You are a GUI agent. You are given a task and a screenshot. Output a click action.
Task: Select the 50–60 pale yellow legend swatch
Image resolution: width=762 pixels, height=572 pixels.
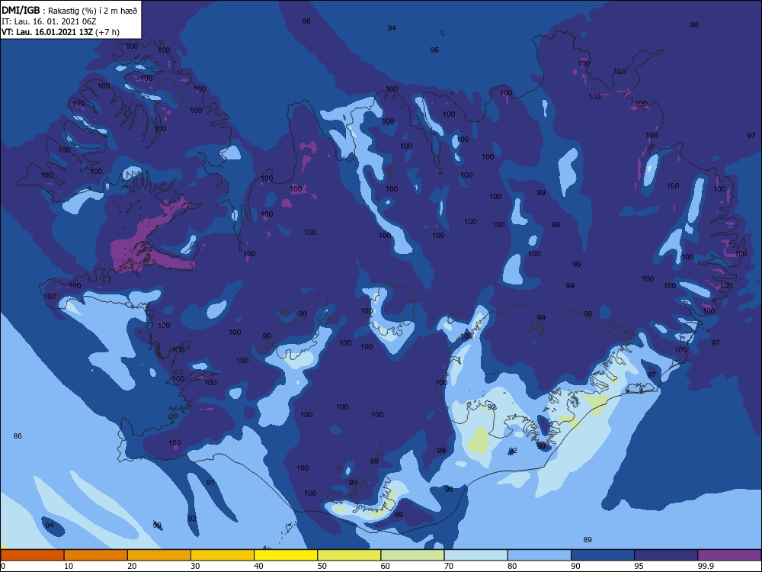(x=349, y=555)
